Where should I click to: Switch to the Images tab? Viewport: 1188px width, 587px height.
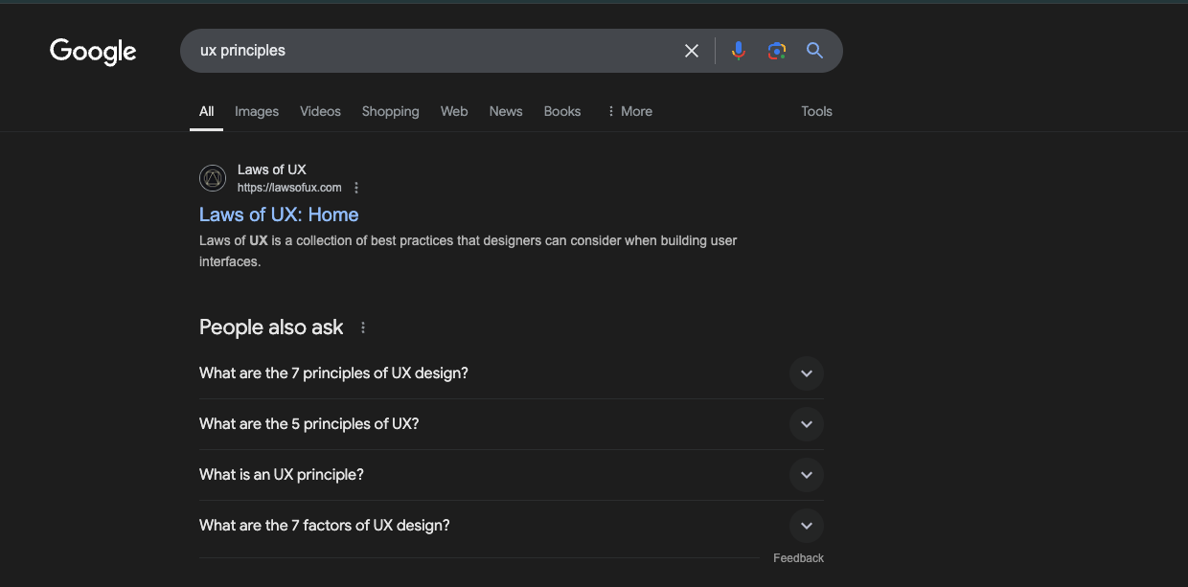pos(257,111)
